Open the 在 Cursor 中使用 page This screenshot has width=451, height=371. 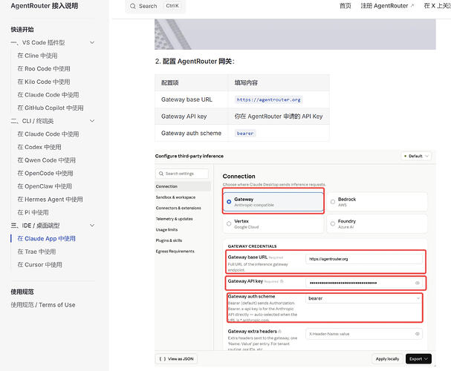tap(39, 265)
